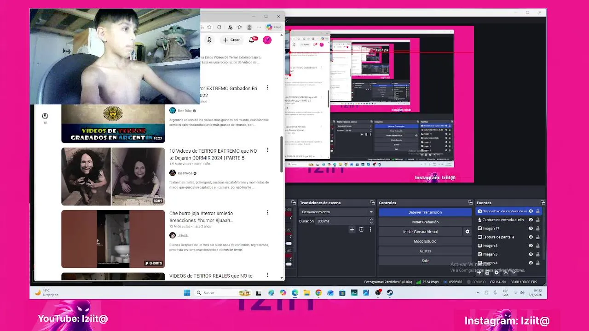Screen dimensions: 589x331
Task: Toggle lock on 'Captura de pantalla' source
Action: [537, 237]
